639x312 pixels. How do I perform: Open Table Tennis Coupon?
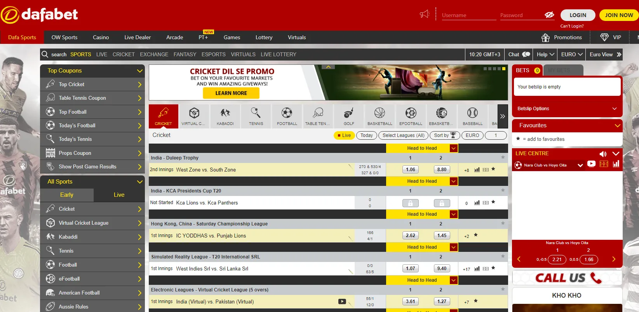point(92,98)
